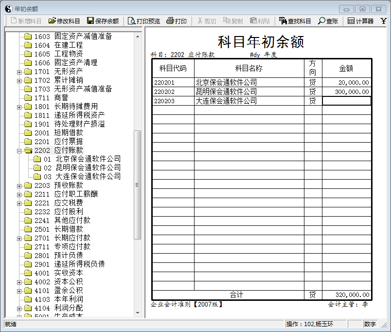This screenshot has height=332, width=391.
Task: Click the 20,000.00 amount cell
Action: [x=346, y=83]
